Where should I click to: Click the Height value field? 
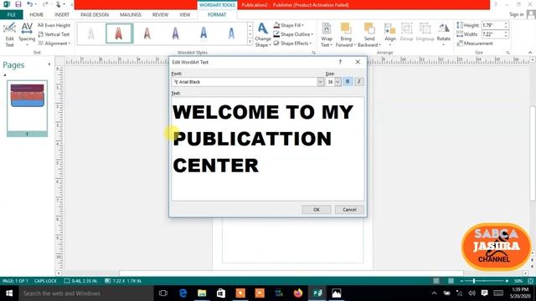(492, 25)
